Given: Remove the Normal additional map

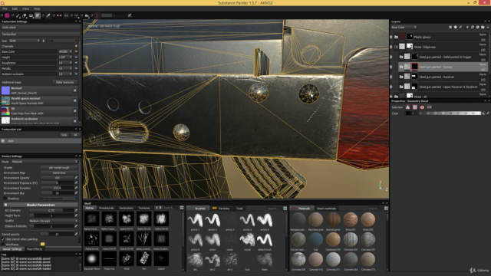Looking at the screenshot, I should tap(75, 90).
